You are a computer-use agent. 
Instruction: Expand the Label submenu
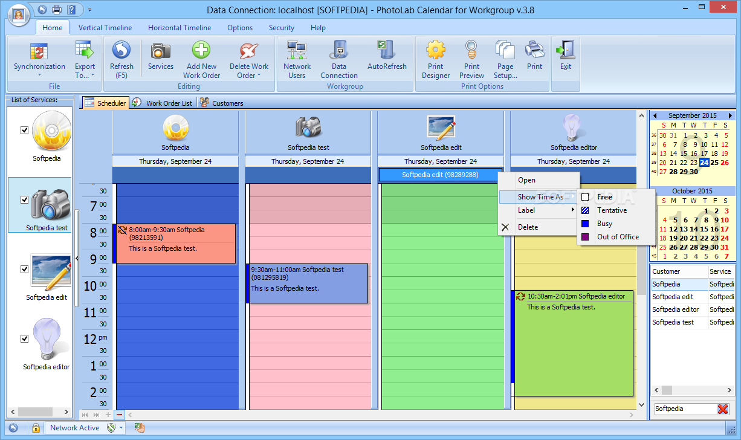click(538, 210)
